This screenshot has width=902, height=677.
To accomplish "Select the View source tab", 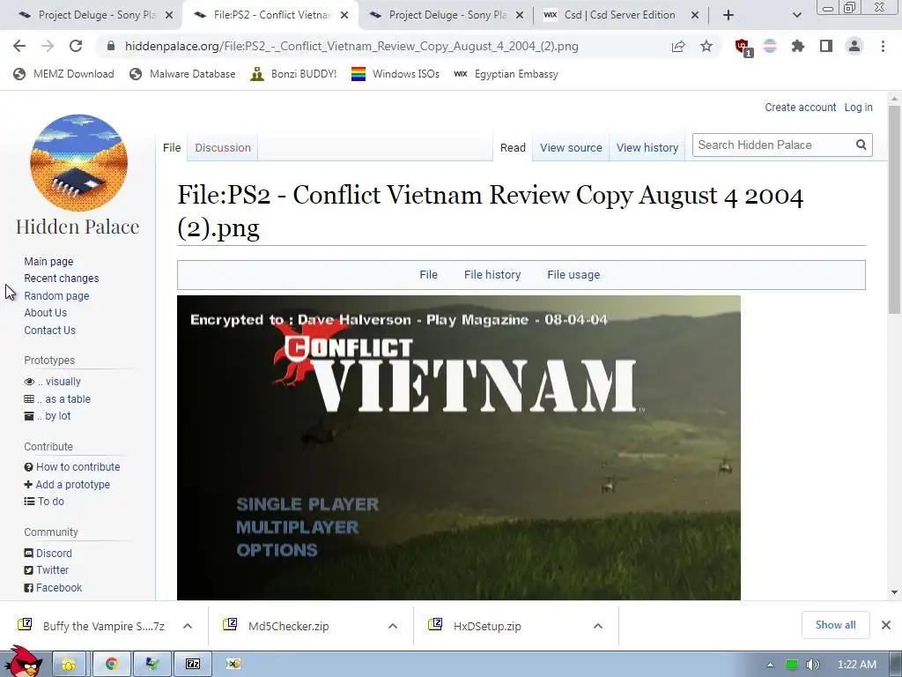I will pos(571,148).
